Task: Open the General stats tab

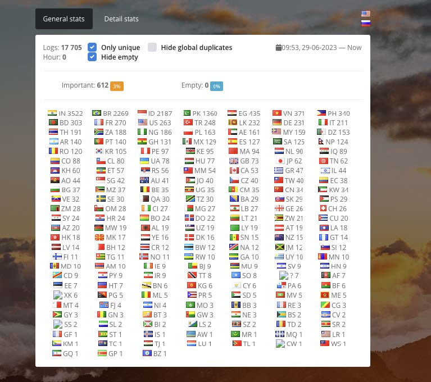Action: [x=63, y=19]
